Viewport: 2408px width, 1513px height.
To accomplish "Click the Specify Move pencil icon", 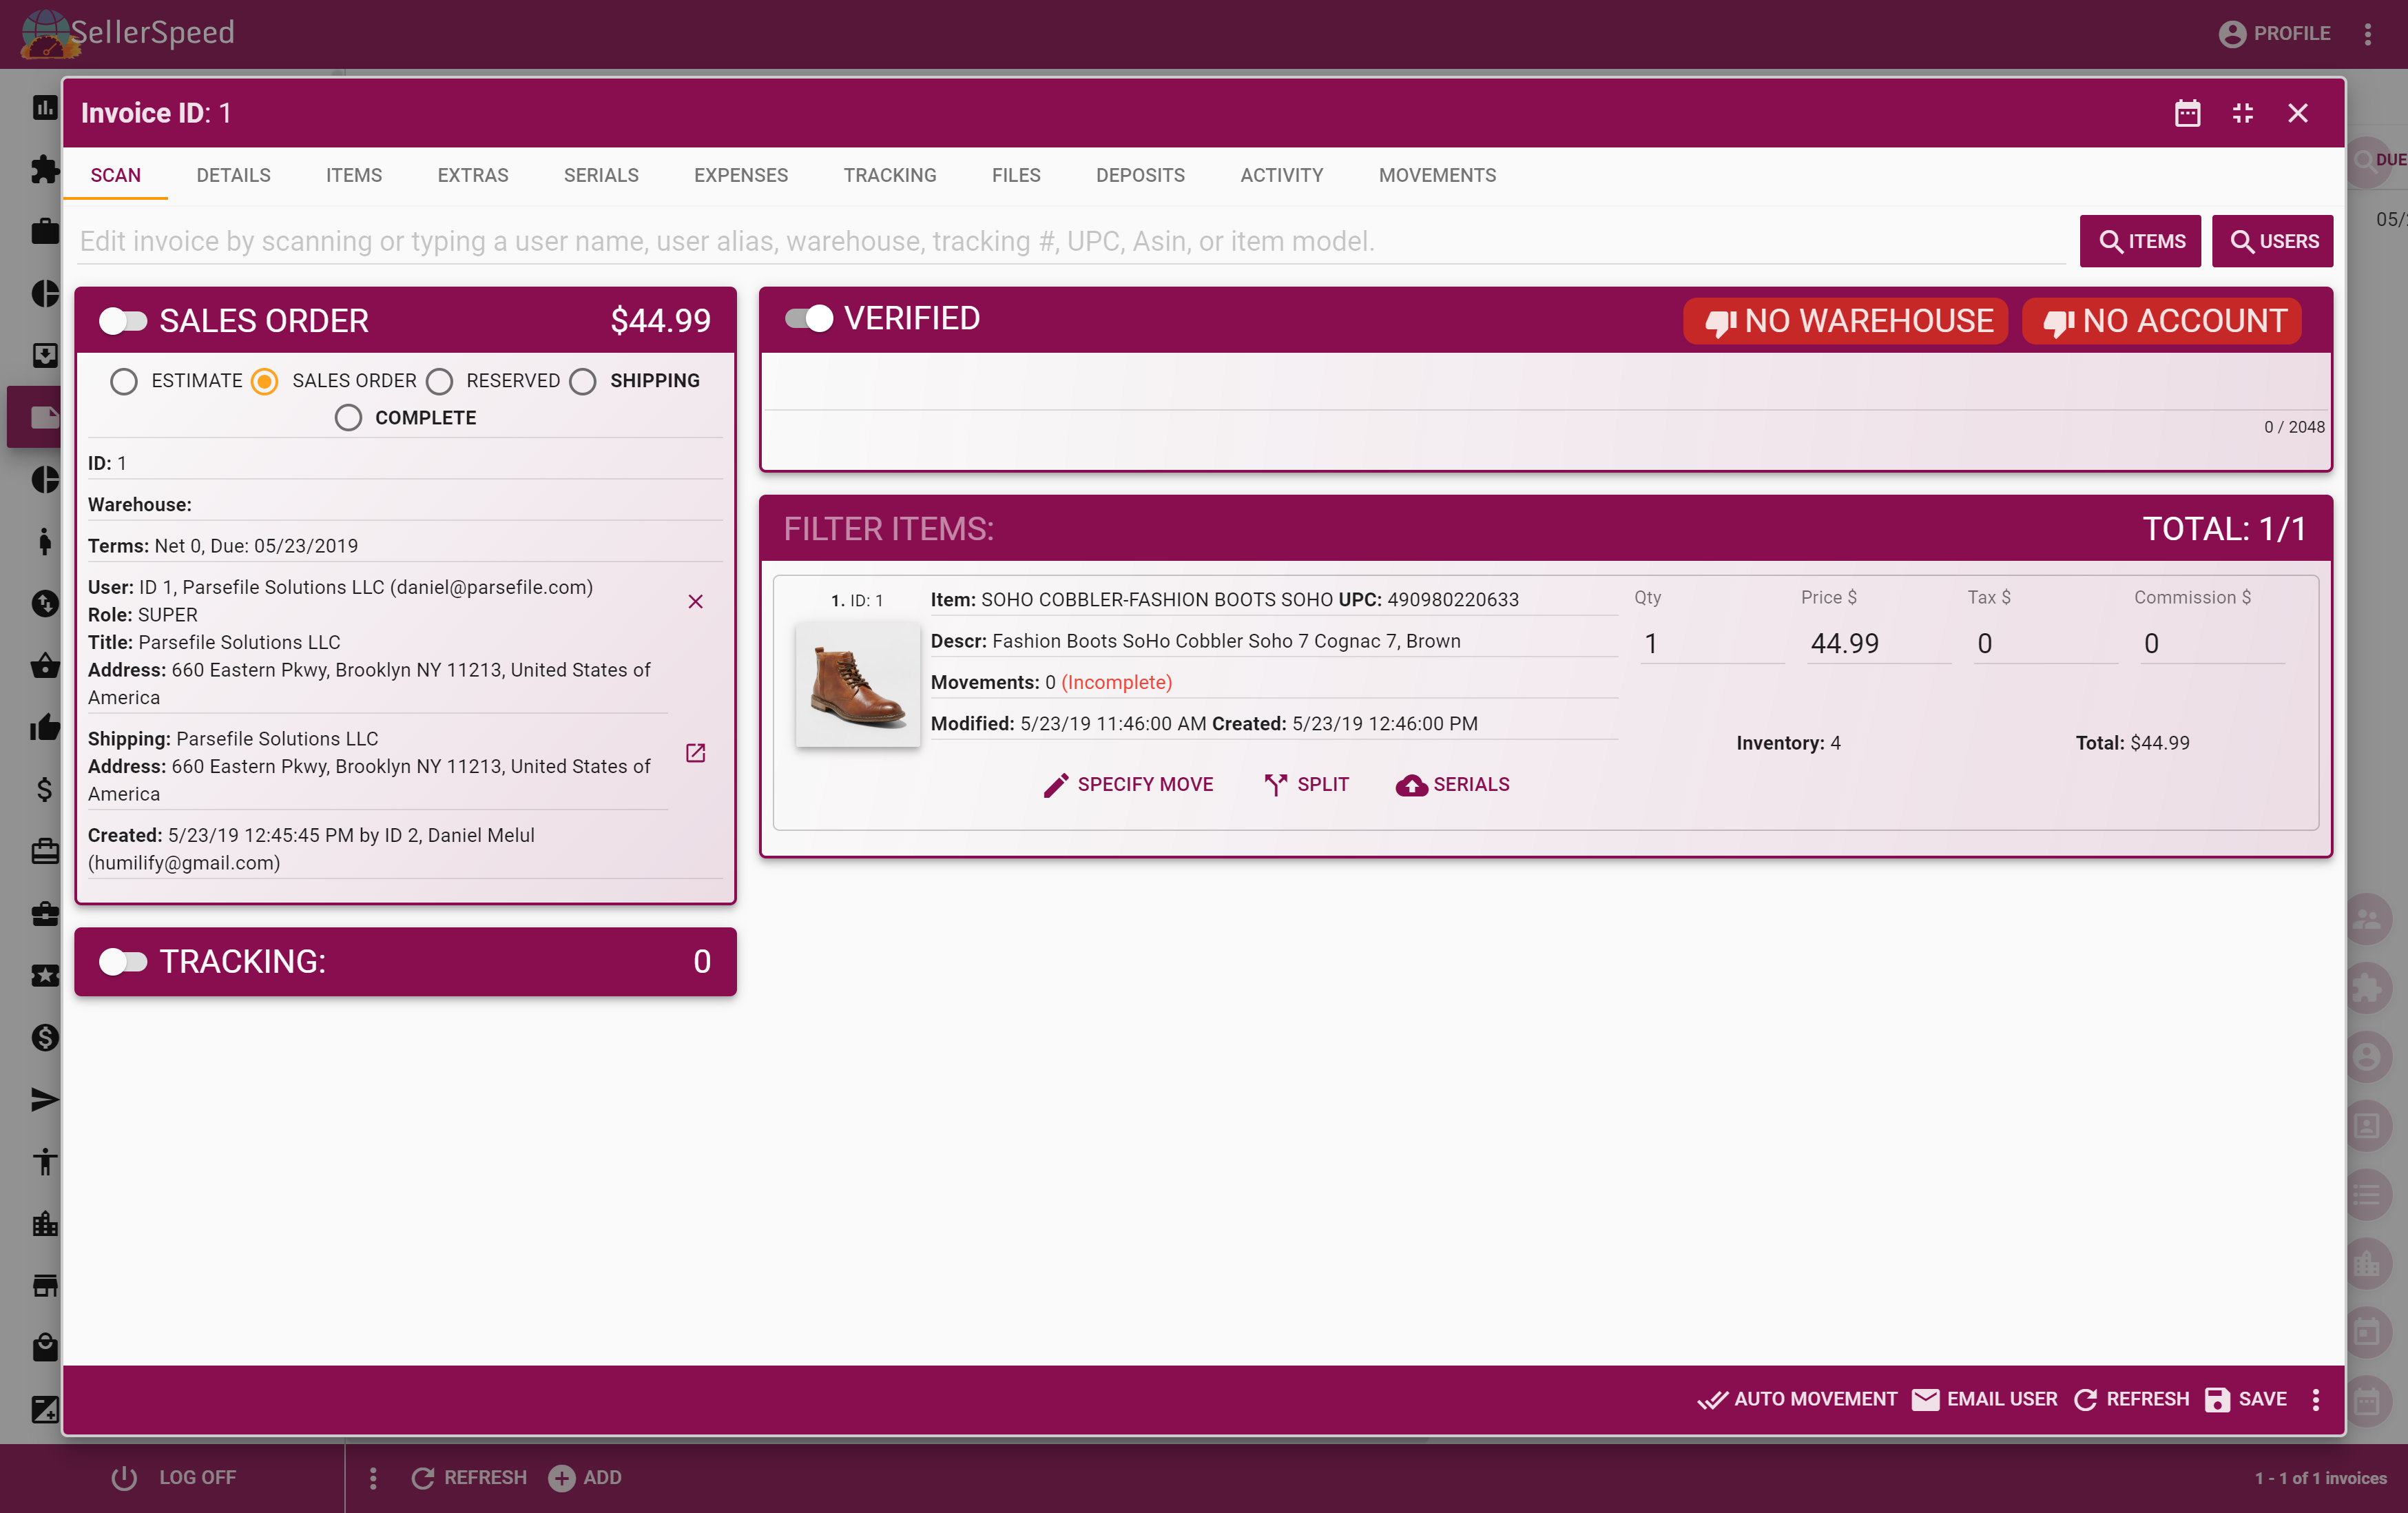I will click(x=1055, y=785).
